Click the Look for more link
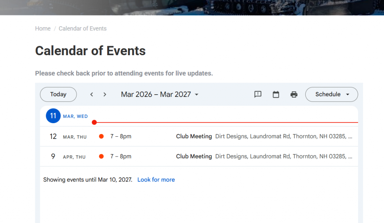Image resolution: width=384 pixels, height=223 pixels. [x=156, y=179]
